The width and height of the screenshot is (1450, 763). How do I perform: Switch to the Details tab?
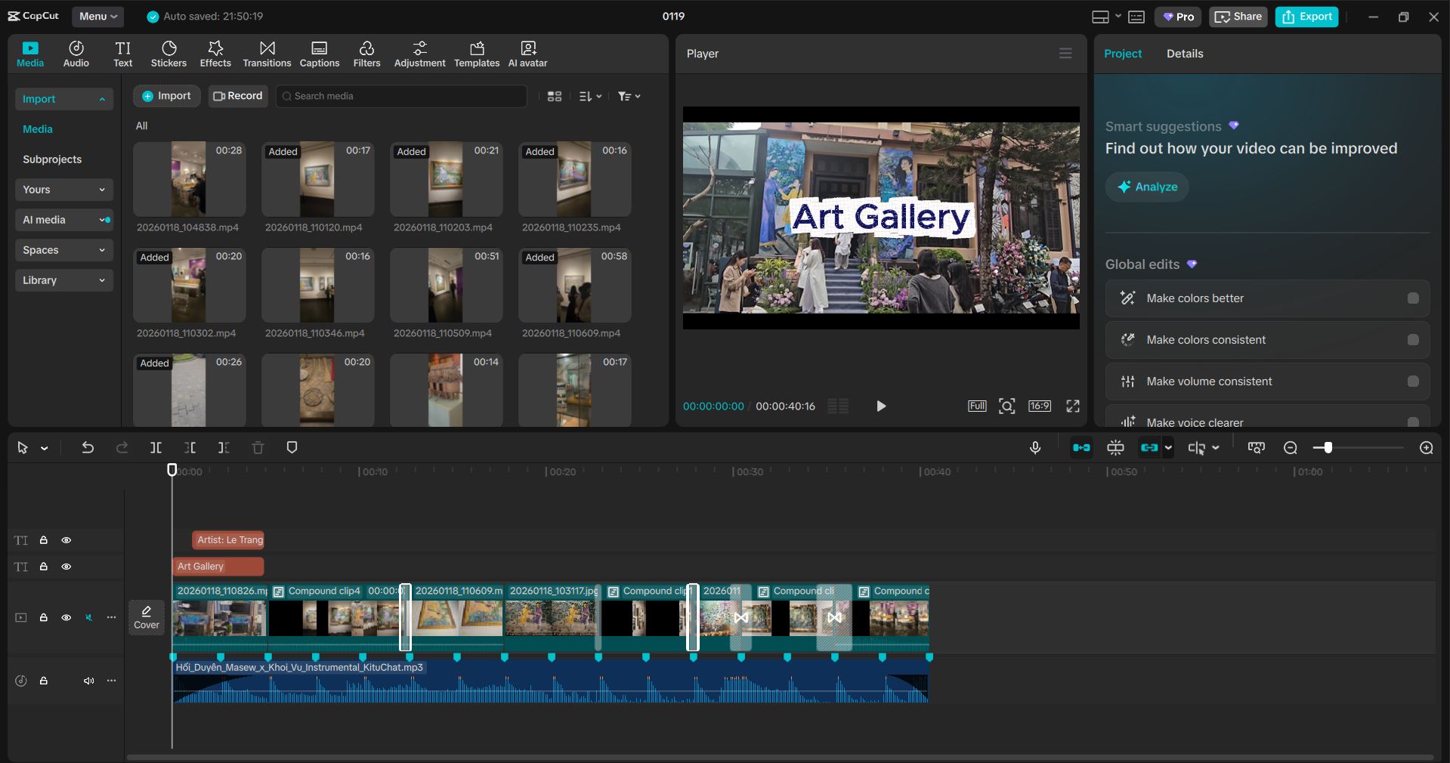pos(1185,54)
